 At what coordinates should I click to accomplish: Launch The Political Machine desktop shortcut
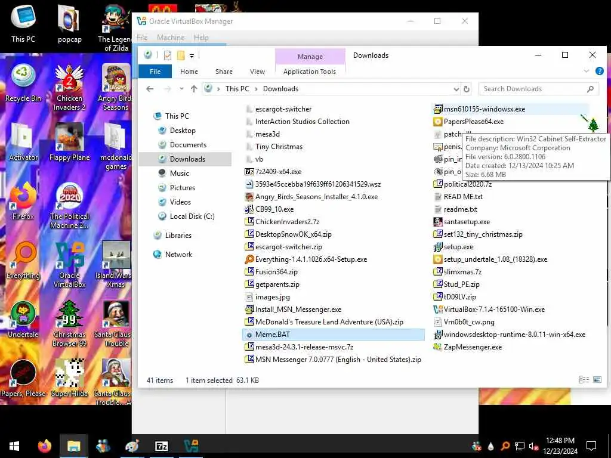click(x=69, y=205)
